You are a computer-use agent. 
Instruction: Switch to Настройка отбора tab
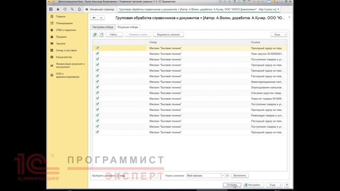(x=103, y=27)
